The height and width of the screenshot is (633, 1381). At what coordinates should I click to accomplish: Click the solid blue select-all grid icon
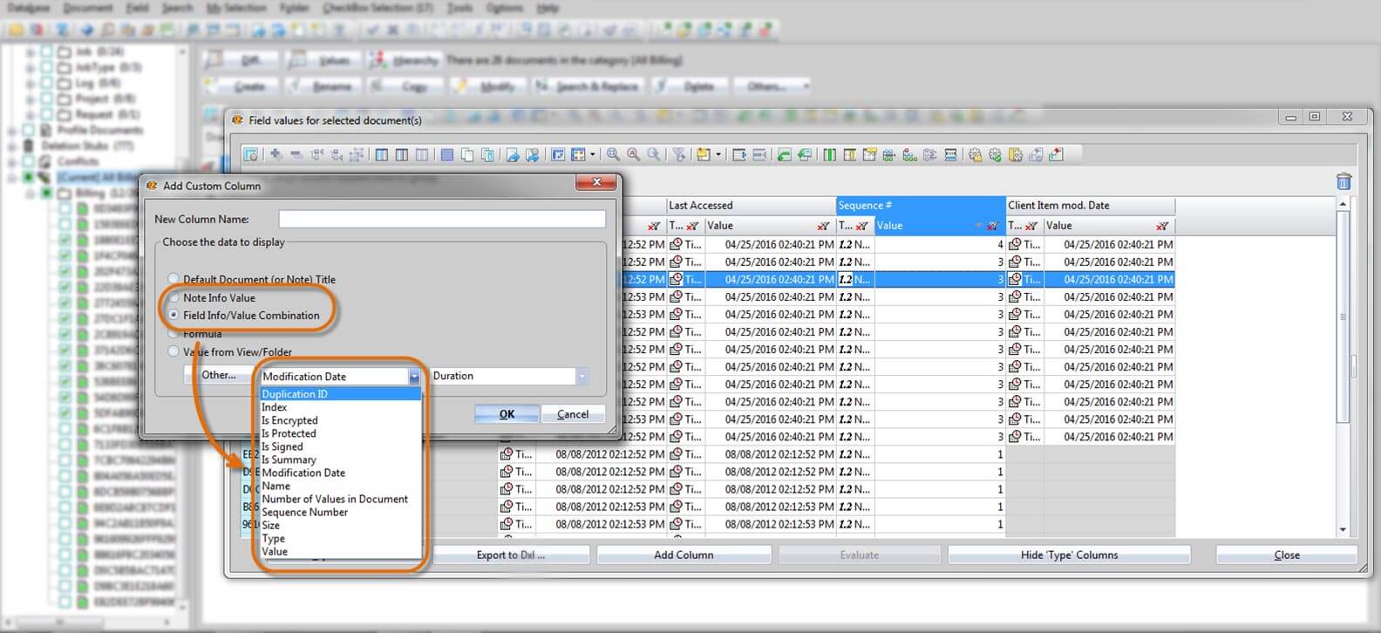click(x=446, y=154)
